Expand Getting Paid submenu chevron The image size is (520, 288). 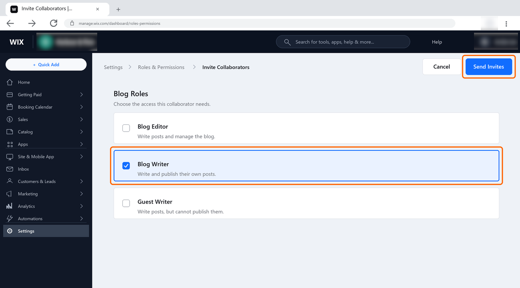click(x=82, y=95)
